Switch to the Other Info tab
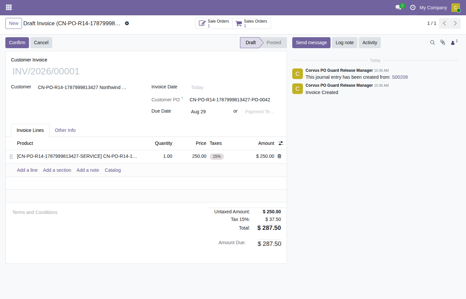The width and height of the screenshot is (466, 299). tap(65, 130)
